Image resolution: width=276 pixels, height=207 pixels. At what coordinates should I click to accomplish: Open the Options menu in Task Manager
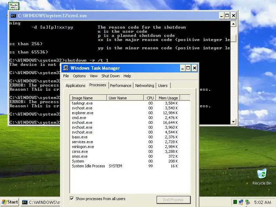point(79,76)
